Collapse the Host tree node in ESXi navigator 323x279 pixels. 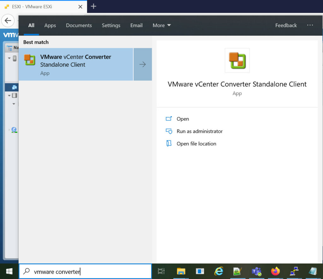pyautogui.click(x=9, y=58)
